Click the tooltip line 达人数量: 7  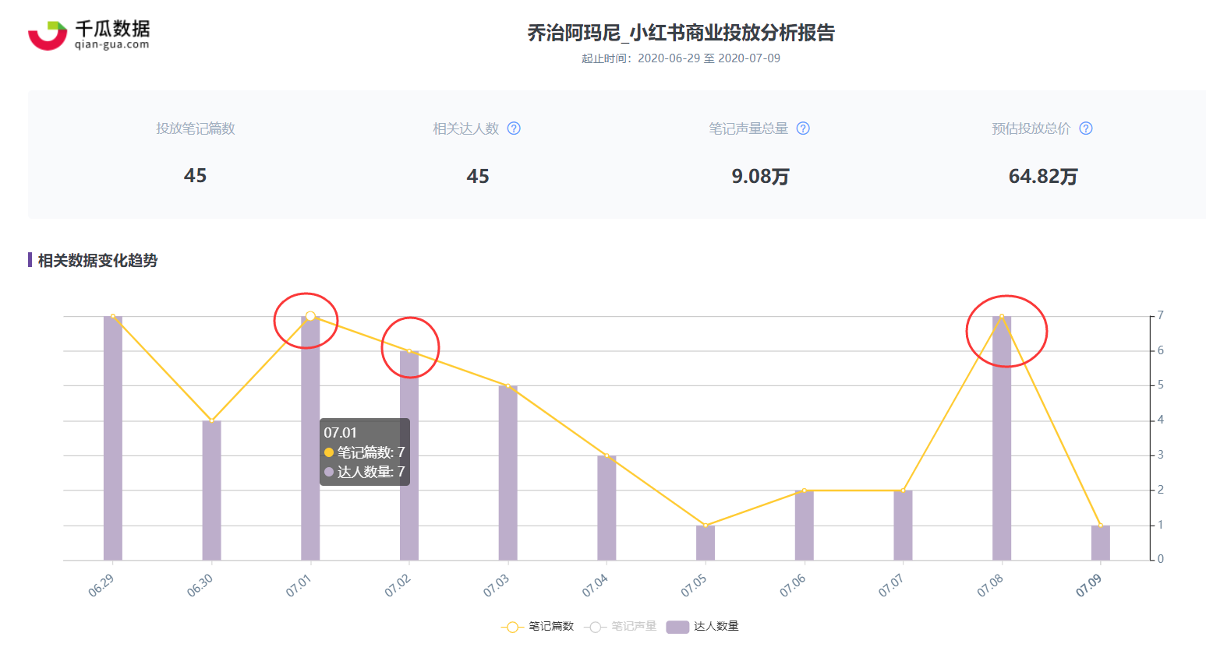[365, 472]
